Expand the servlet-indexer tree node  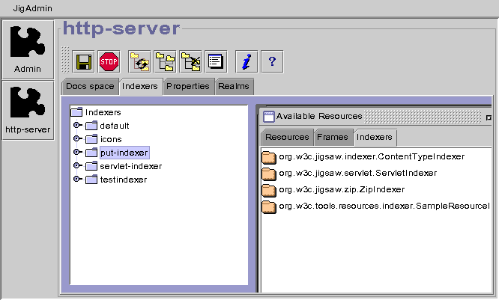coord(77,166)
